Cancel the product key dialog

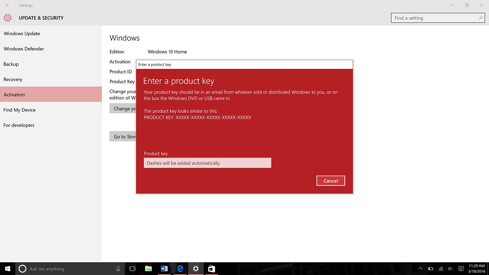click(x=331, y=181)
